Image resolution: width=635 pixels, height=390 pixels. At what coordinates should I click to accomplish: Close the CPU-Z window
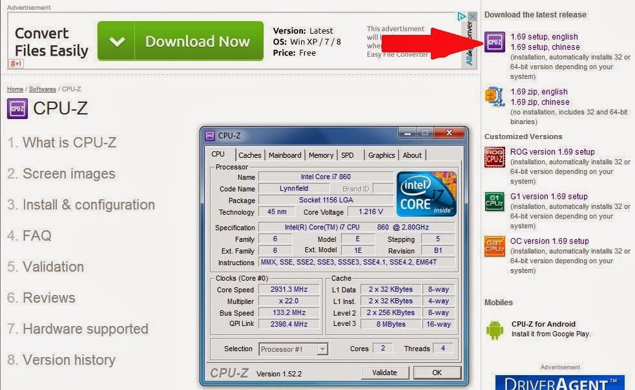pos(449,133)
